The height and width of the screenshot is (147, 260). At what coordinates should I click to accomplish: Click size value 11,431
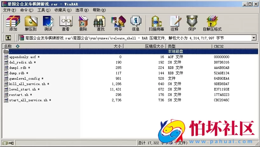[x=116, y=89]
